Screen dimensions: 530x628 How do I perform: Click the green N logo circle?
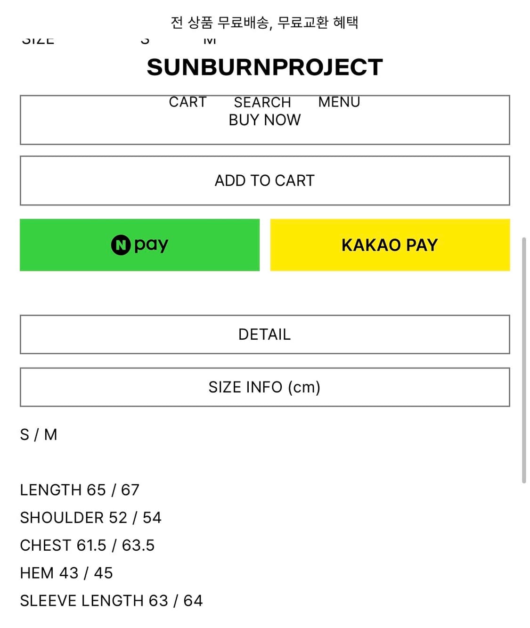(x=121, y=245)
